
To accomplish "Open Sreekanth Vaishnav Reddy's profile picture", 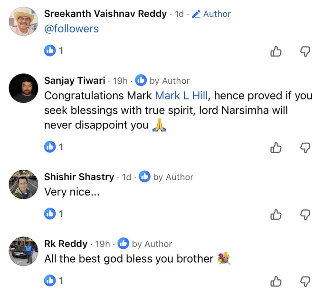I will [x=23, y=21].
